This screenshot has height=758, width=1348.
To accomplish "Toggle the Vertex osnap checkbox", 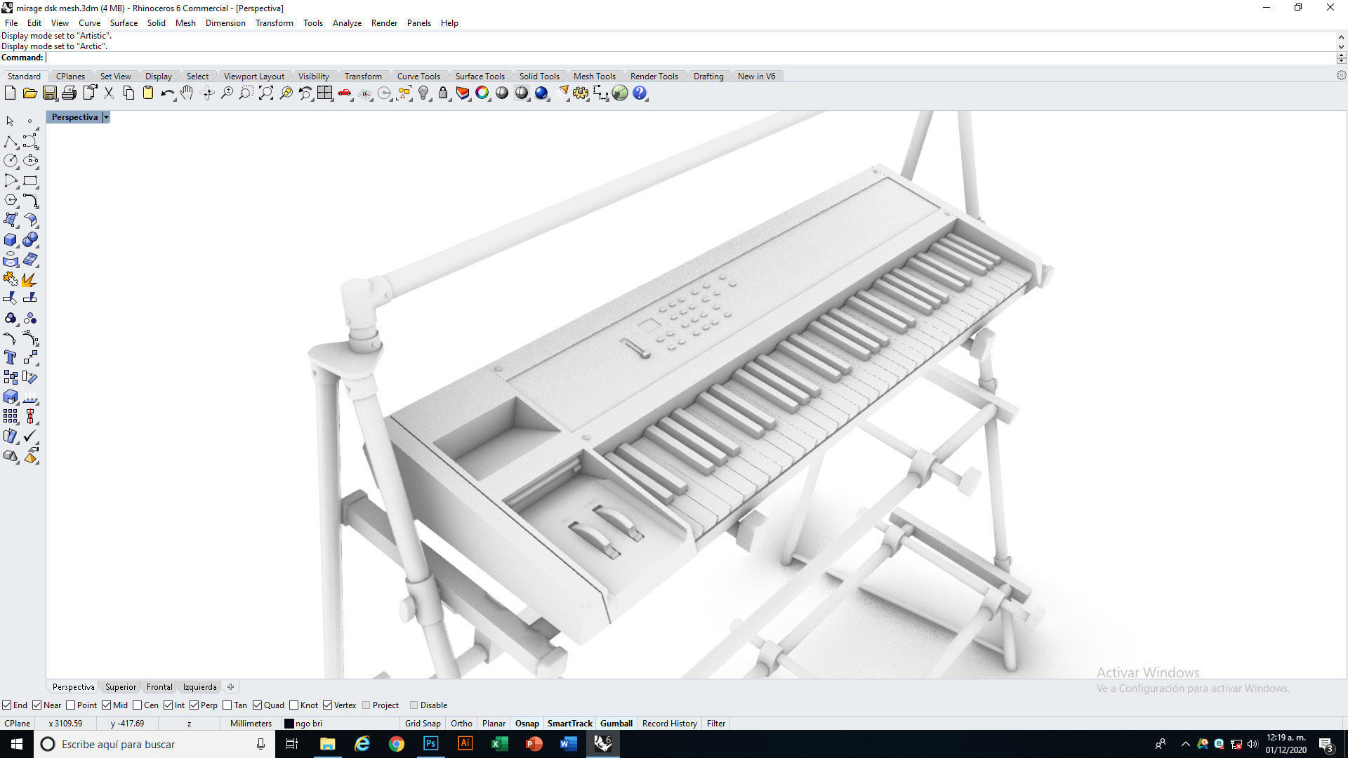I will [x=328, y=705].
